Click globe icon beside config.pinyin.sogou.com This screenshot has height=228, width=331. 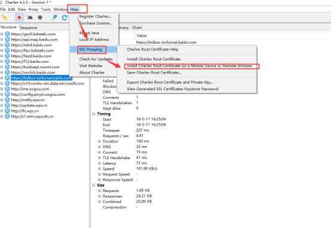click(x=7, y=95)
